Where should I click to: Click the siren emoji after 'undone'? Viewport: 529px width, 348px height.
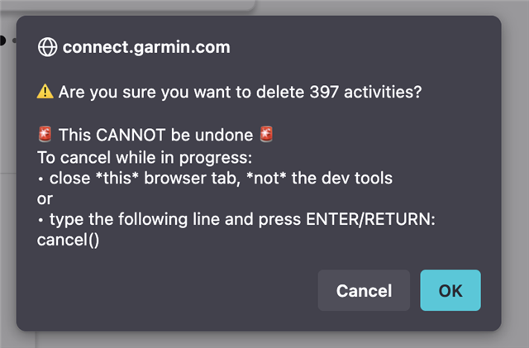click(266, 134)
